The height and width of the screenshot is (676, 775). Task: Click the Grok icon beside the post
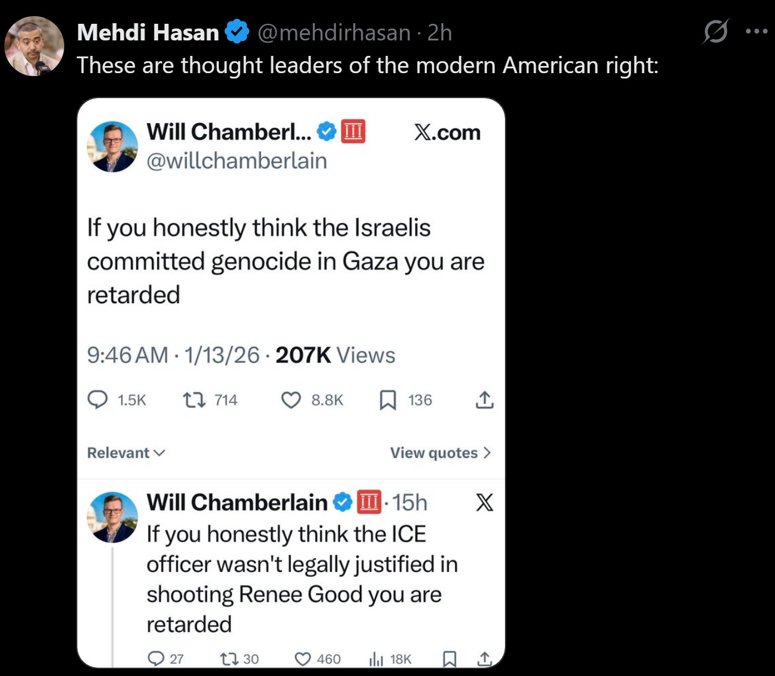(715, 31)
